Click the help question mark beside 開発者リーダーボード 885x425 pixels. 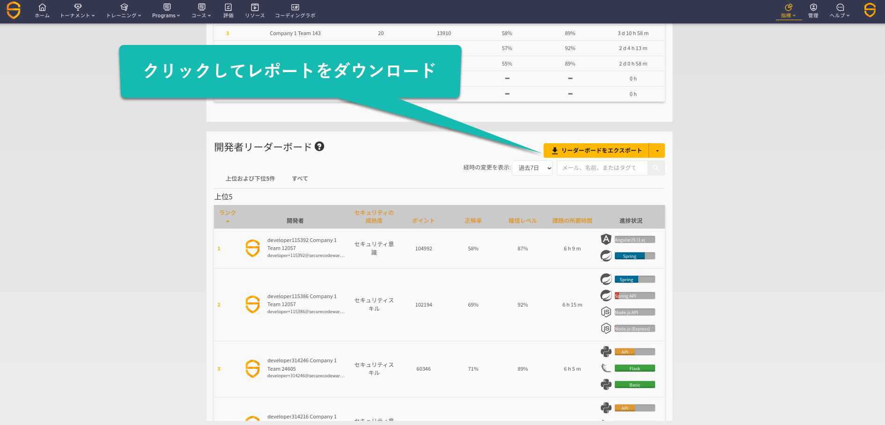319,147
